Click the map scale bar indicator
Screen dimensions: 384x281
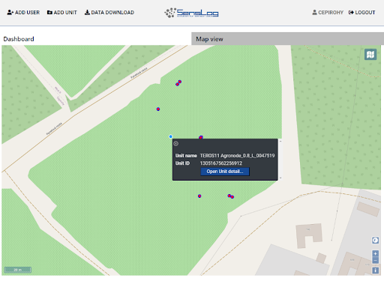pyautogui.click(x=17, y=270)
